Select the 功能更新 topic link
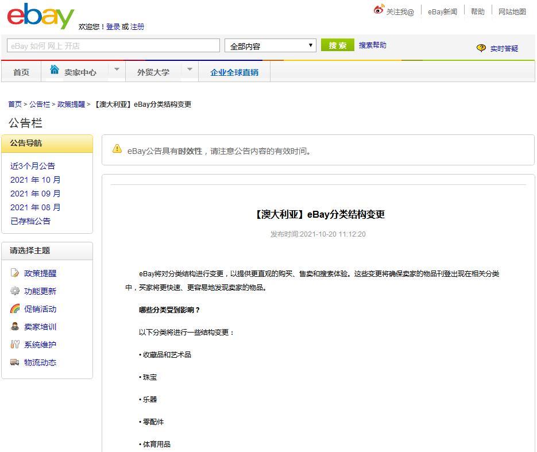The height and width of the screenshot is (452, 537). tap(40, 291)
